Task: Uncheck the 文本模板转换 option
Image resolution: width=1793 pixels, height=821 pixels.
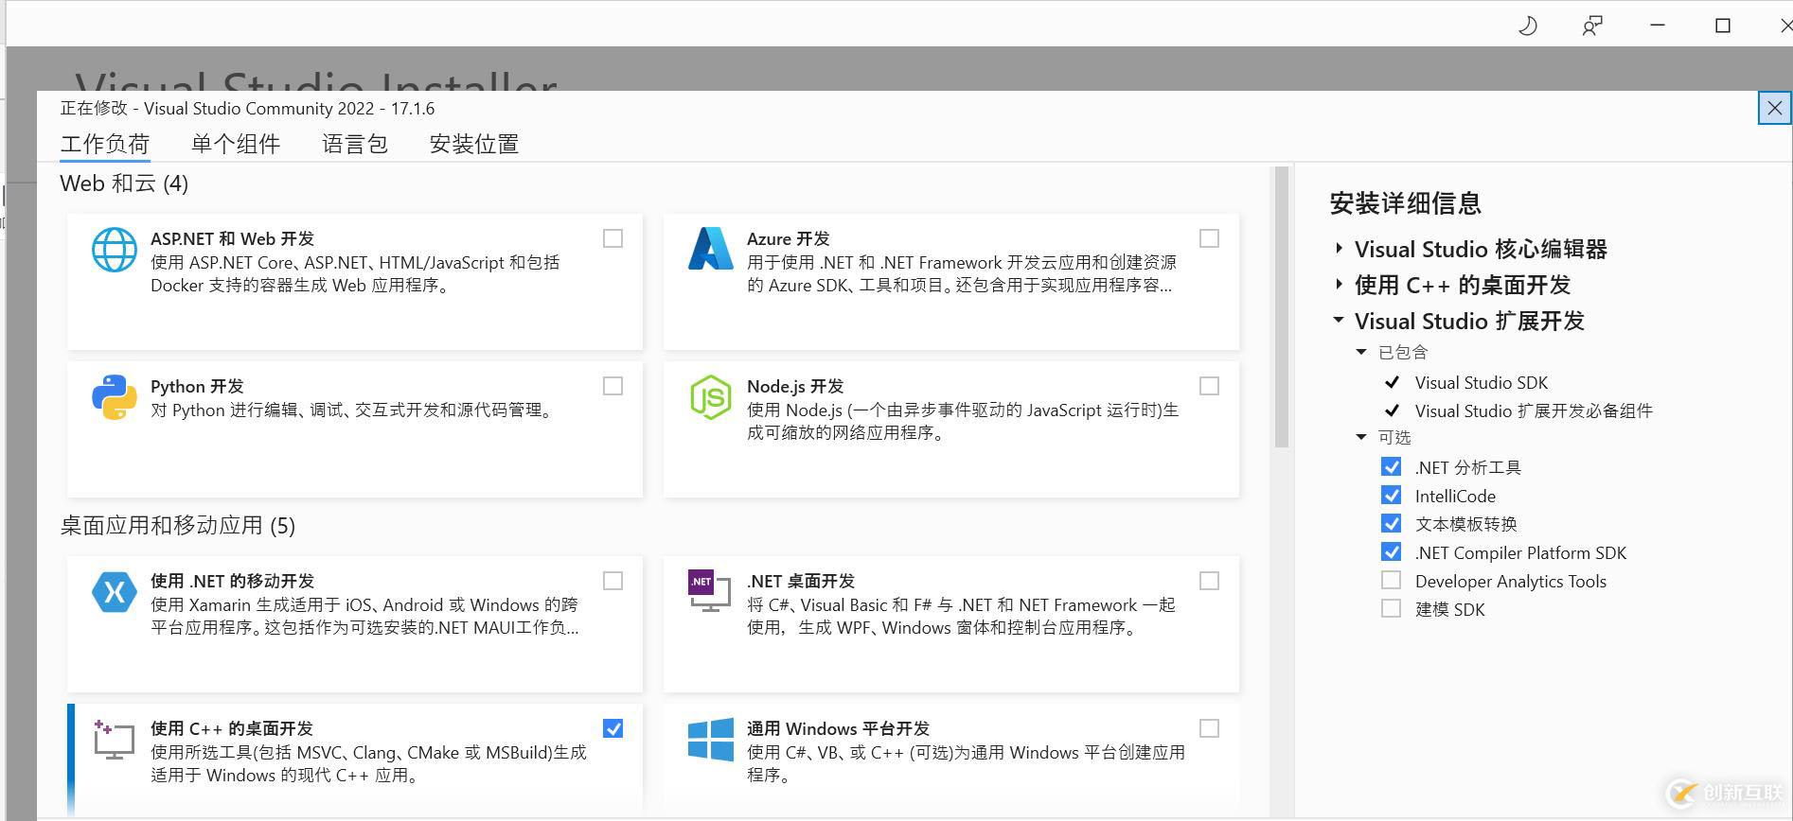Action: coord(1391,524)
